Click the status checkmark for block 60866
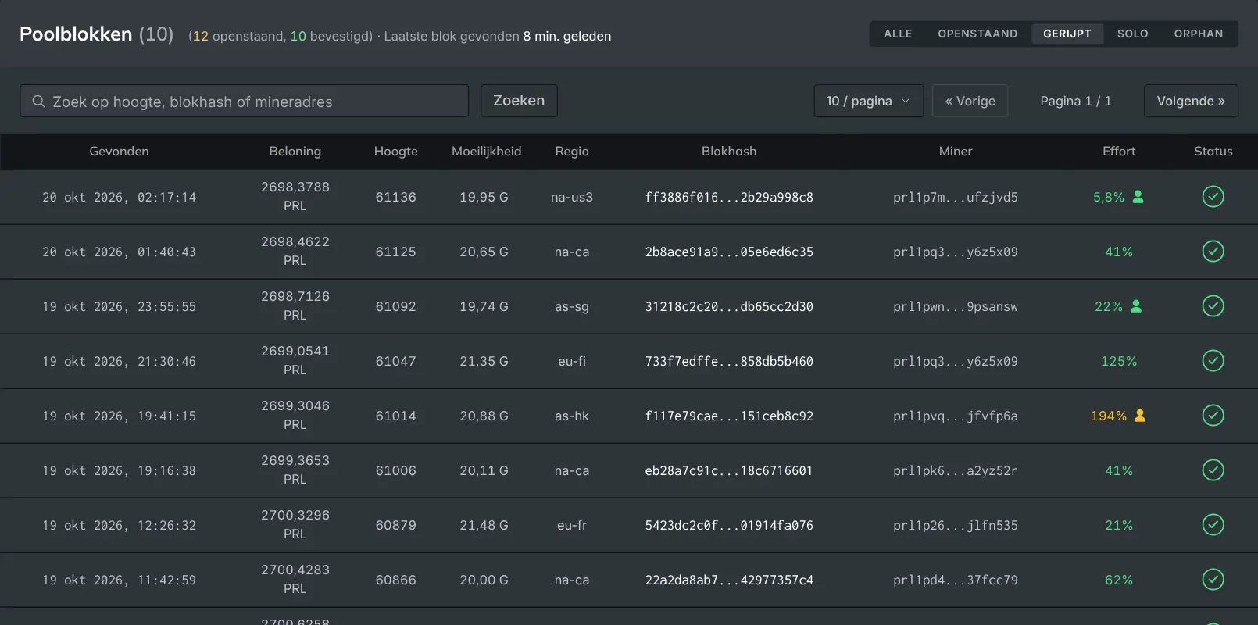The image size is (1258, 625). click(x=1213, y=580)
